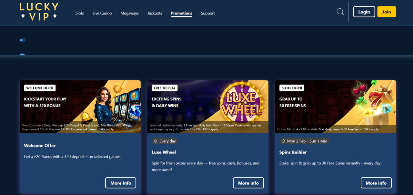This screenshot has width=413, height=195.
Task: Click the search magnifier icon
Action: (x=340, y=12)
